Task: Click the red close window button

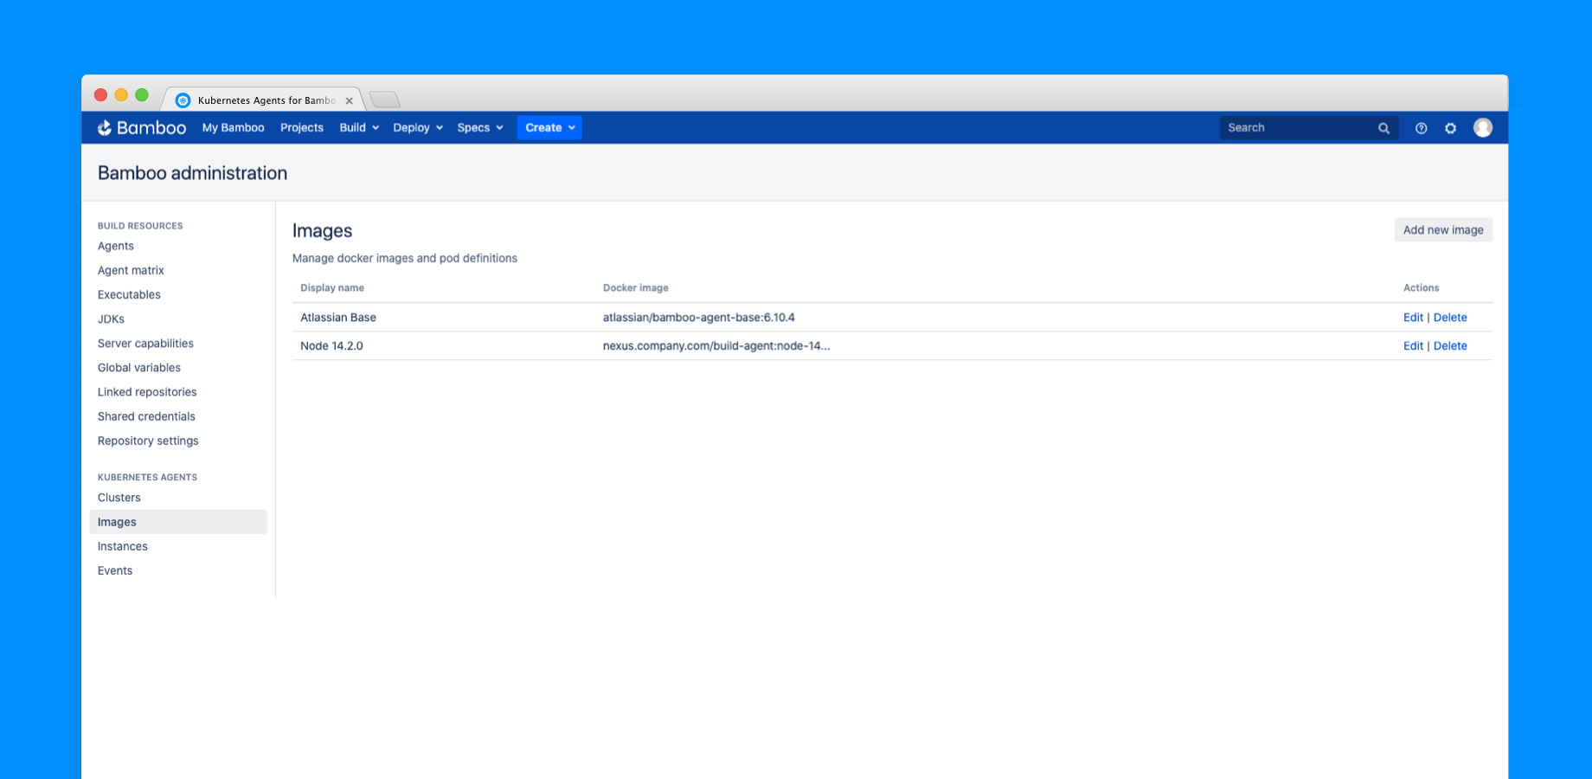Action: coord(100,95)
